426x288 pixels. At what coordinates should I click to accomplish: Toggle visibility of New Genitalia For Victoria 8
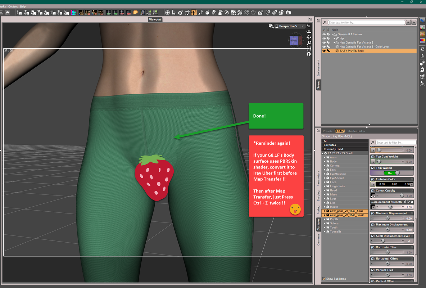[x=324, y=42]
